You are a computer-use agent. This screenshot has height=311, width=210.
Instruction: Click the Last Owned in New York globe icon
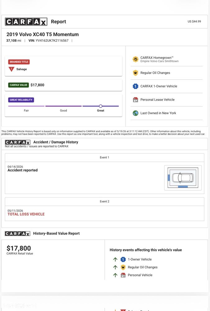point(135,113)
